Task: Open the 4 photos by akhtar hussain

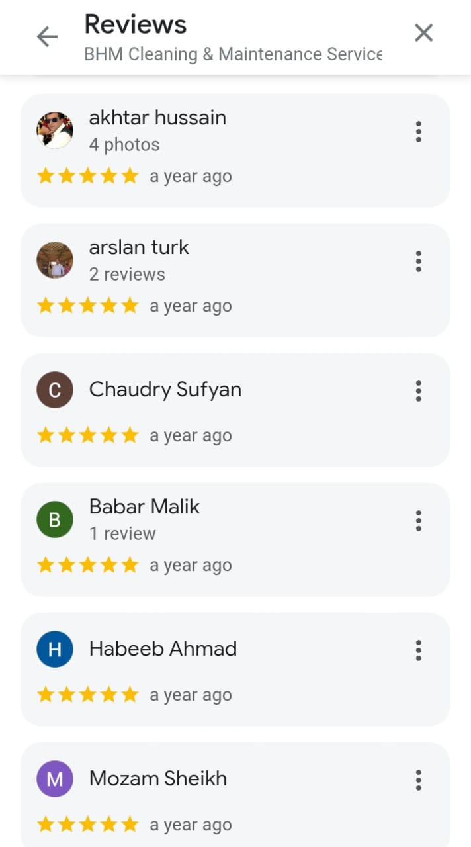Action: point(124,144)
